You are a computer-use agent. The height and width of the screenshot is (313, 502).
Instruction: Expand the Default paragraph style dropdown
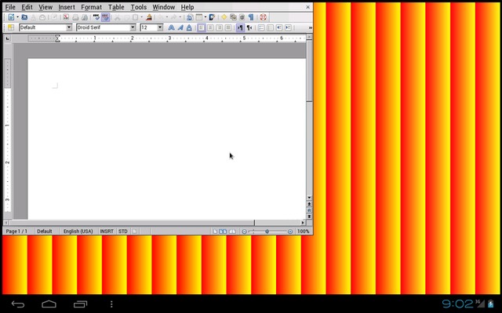point(69,27)
